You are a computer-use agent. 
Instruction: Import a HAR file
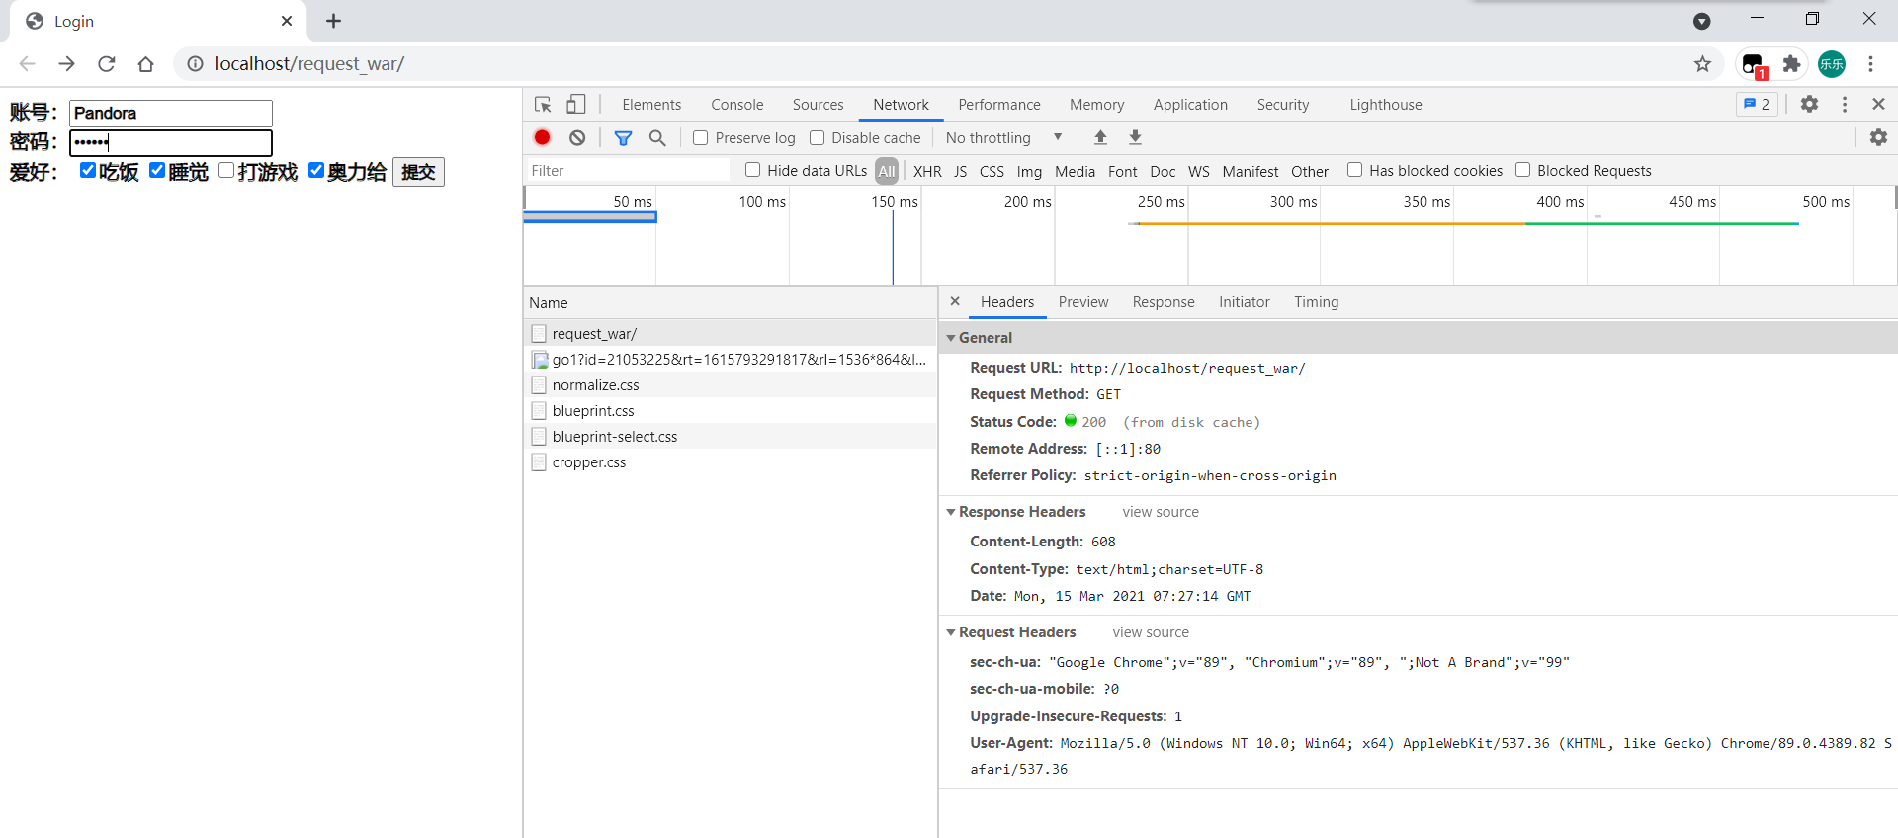pos(1100,138)
